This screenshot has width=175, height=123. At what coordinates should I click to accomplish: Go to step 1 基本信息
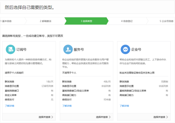coord(6,21)
